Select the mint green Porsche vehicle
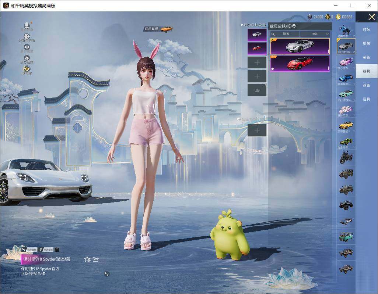Viewport: 378px width, 294px height. [x=346, y=94]
